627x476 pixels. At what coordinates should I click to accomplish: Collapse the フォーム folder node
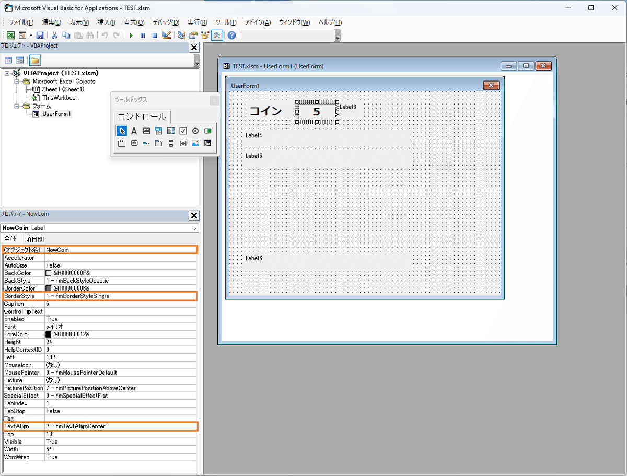coord(16,106)
